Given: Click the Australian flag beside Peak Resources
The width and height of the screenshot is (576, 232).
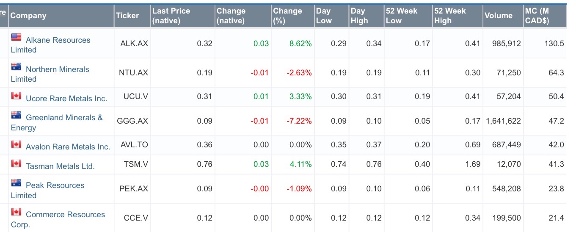Looking at the screenshot, I should click(x=16, y=183).
